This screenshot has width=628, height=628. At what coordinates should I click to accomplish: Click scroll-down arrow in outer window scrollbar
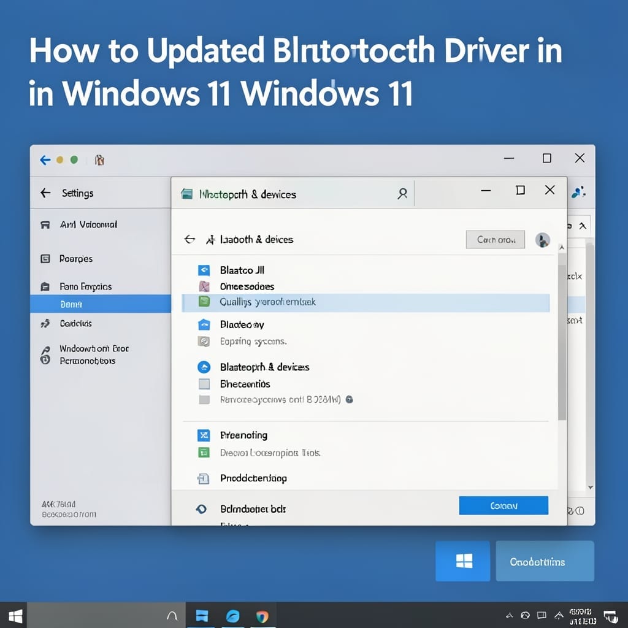pyautogui.click(x=591, y=487)
